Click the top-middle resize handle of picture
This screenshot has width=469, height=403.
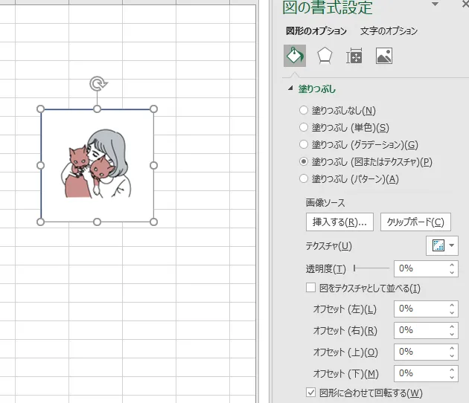coord(98,109)
